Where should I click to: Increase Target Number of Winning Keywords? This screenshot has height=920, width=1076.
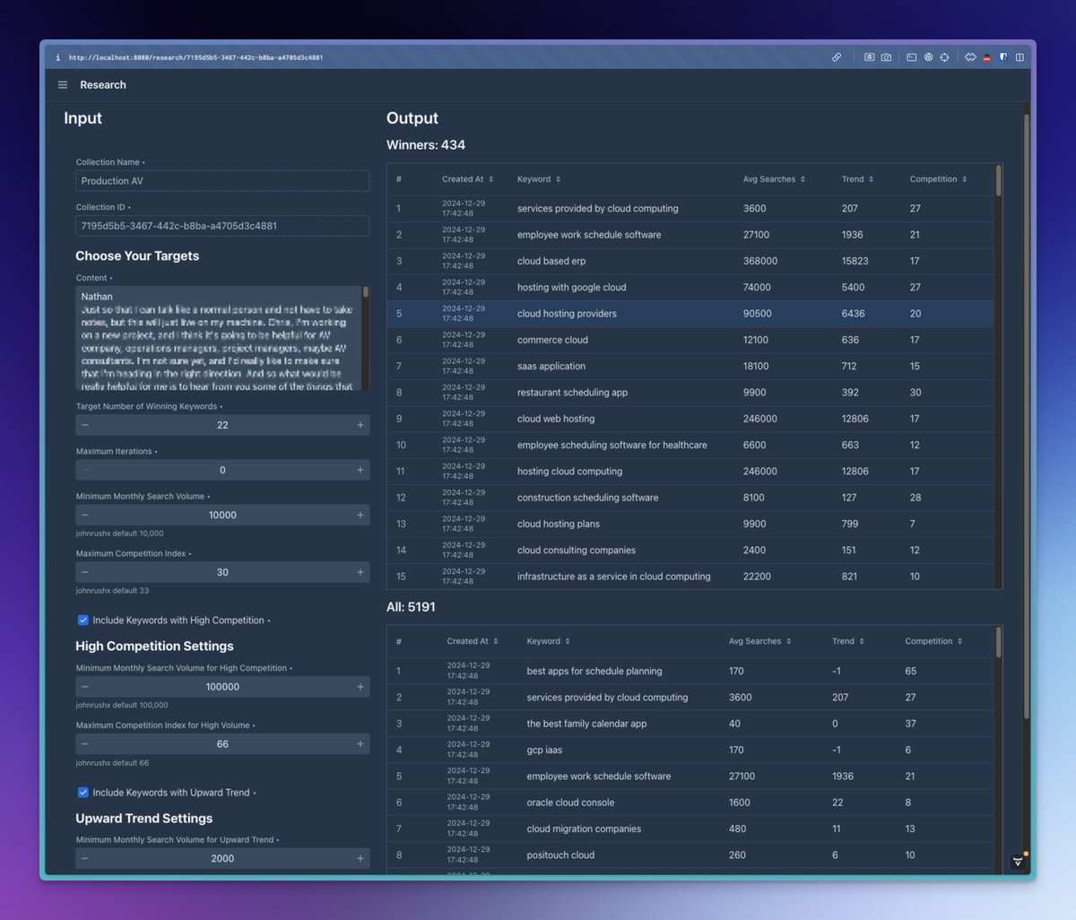pos(360,425)
